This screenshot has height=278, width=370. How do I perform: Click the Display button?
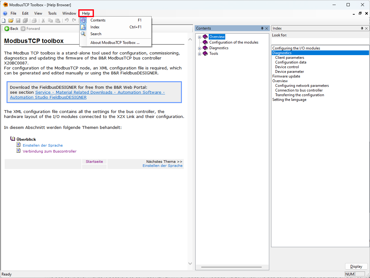click(356, 266)
